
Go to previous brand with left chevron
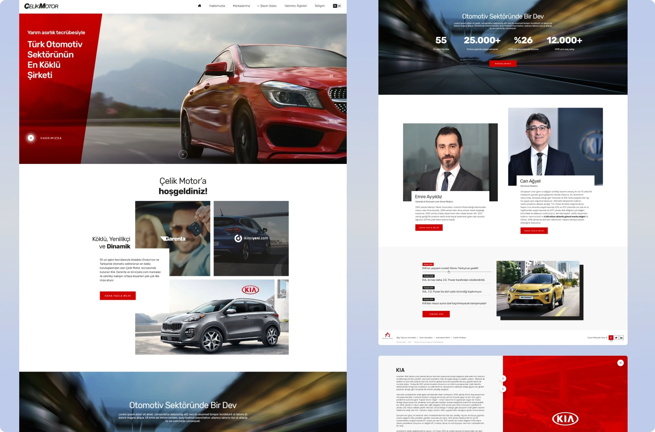point(503,389)
